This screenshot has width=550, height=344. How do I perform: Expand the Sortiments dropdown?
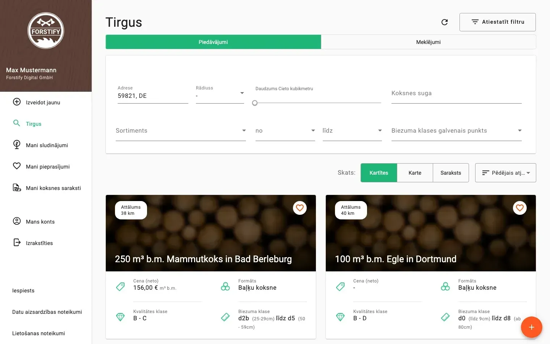pos(181,131)
